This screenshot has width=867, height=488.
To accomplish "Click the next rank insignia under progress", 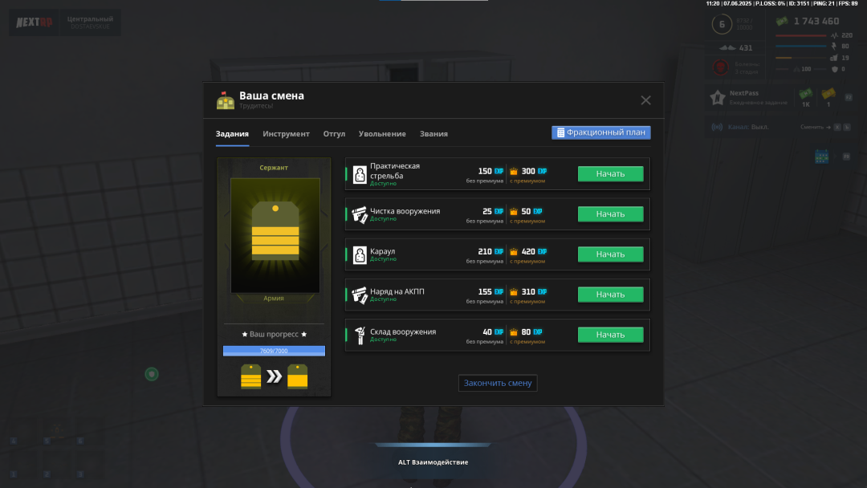I will pyautogui.click(x=299, y=376).
